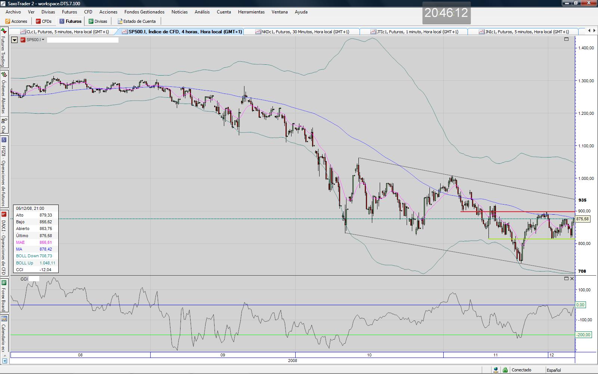Open Estado de Cuenta

pos(137,21)
